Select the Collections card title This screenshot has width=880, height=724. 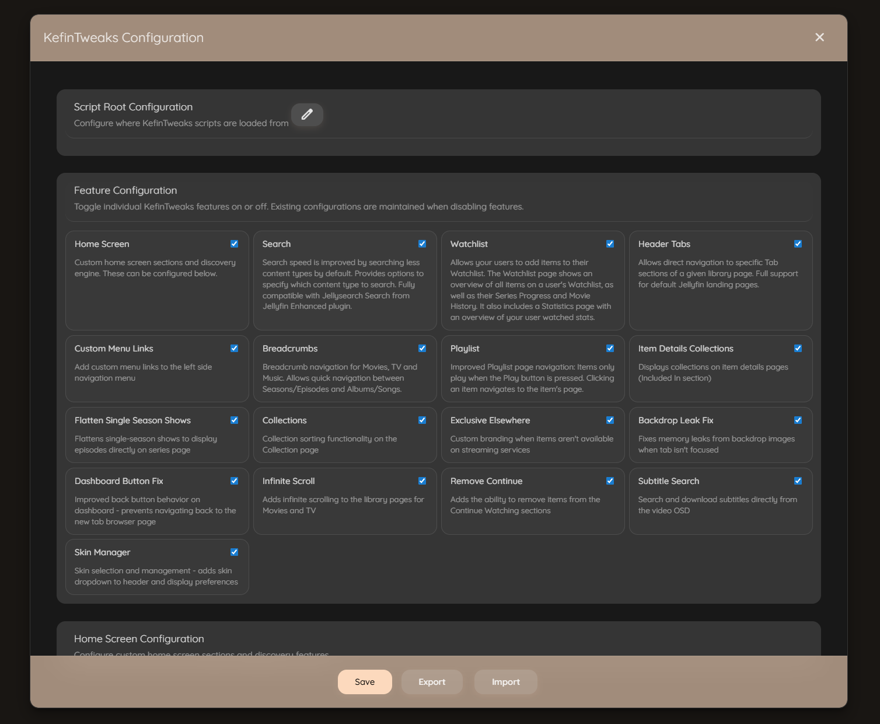point(285,420)
